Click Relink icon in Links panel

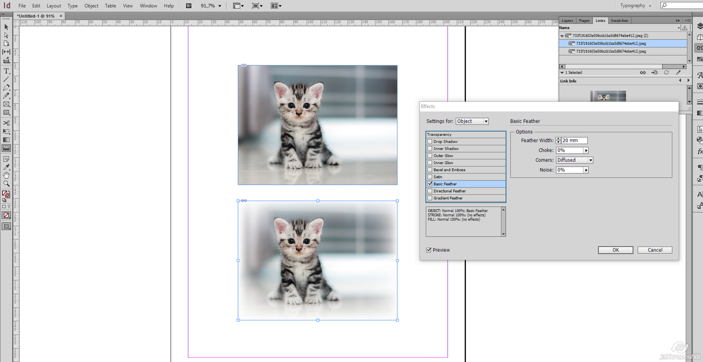point(643,72)
